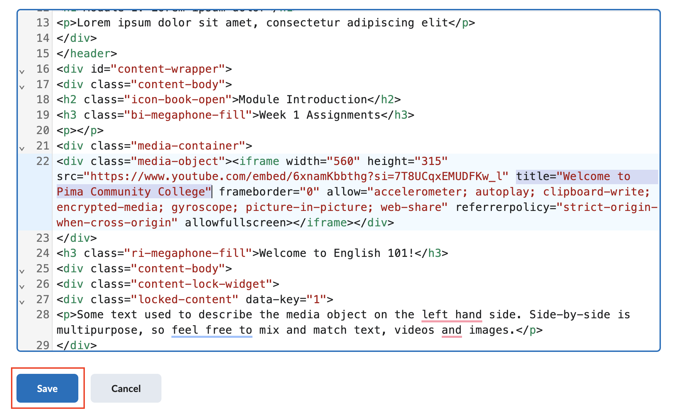Click 'picture-in-picture;' in allow attribute
Image resolution: width=676 pixels, height=415 pixels.
309,207
